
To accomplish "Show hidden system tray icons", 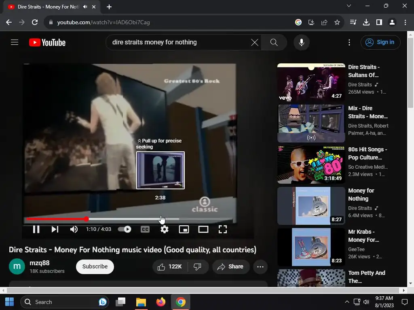I will click(x=347, y=302).
